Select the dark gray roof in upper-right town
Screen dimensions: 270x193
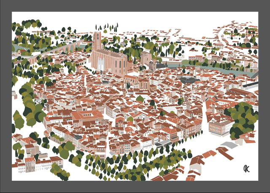coord(188,80)
